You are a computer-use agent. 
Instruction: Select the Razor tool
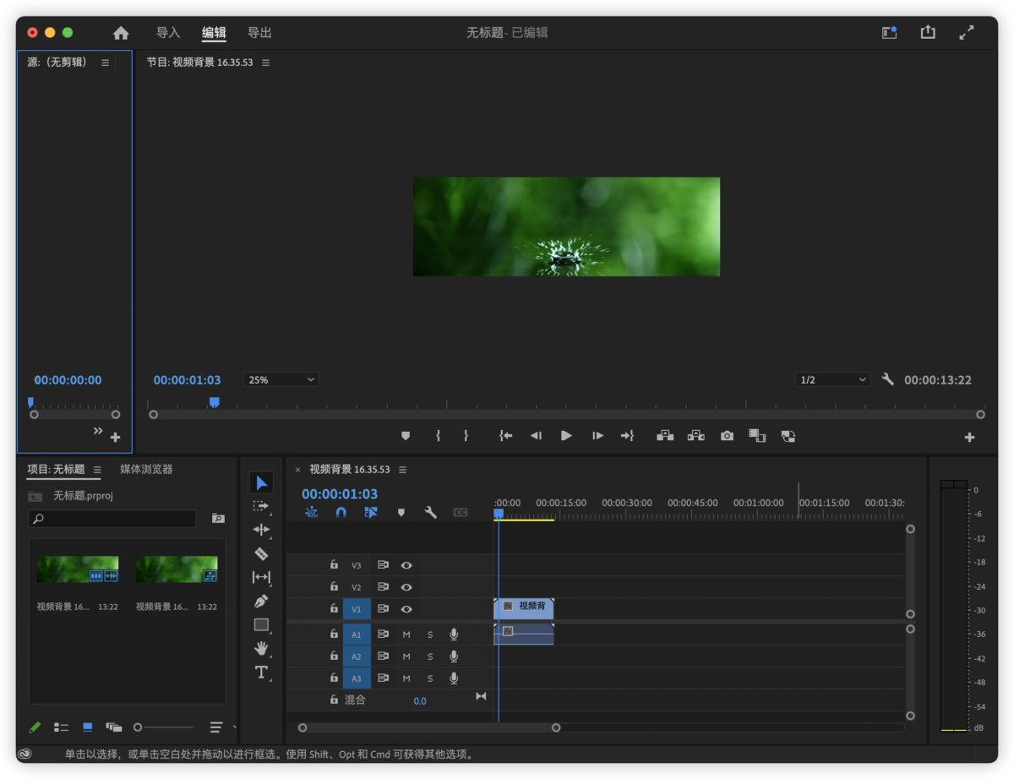261,553
